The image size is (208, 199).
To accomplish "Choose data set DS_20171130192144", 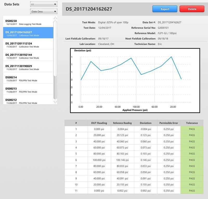I will [x=28, y=56].
